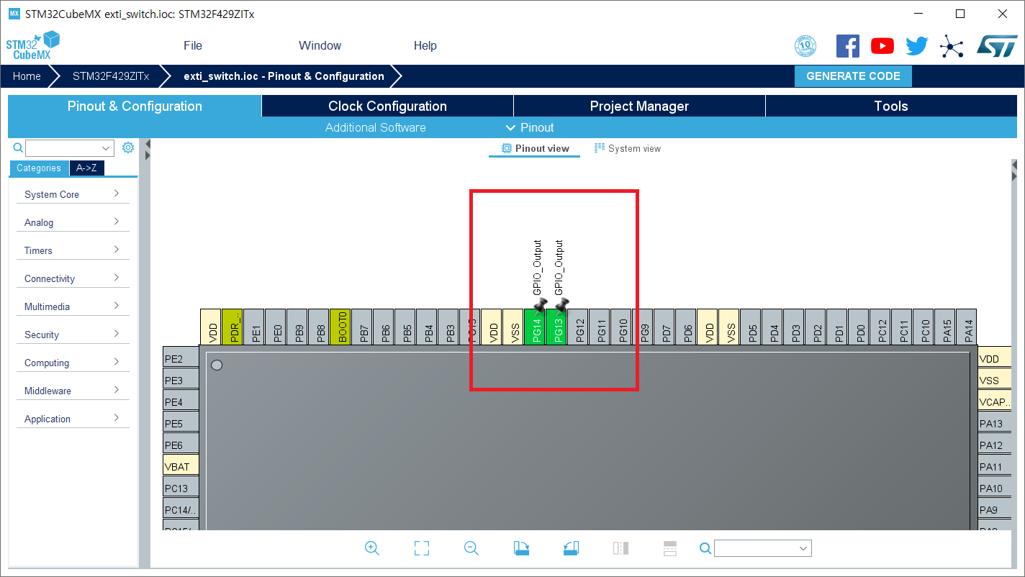Switch to Project Manager tab

(639, 106)
